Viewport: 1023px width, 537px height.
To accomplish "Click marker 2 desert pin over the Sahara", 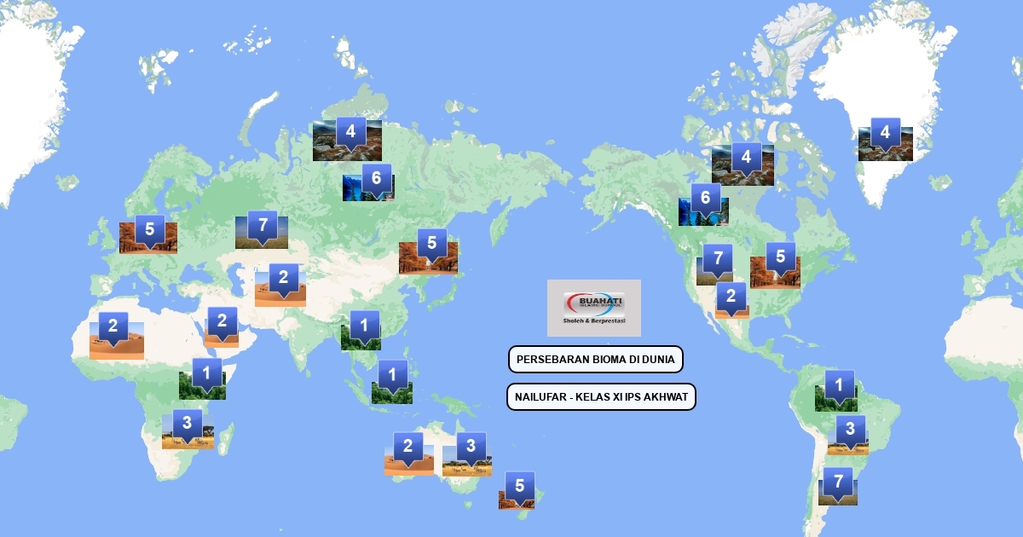I will (113, 327).
